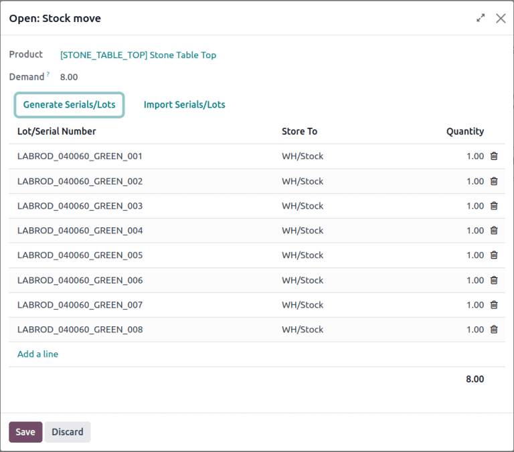Click the Add a line link
The image size is (514, 452).
tap(37, 354)
